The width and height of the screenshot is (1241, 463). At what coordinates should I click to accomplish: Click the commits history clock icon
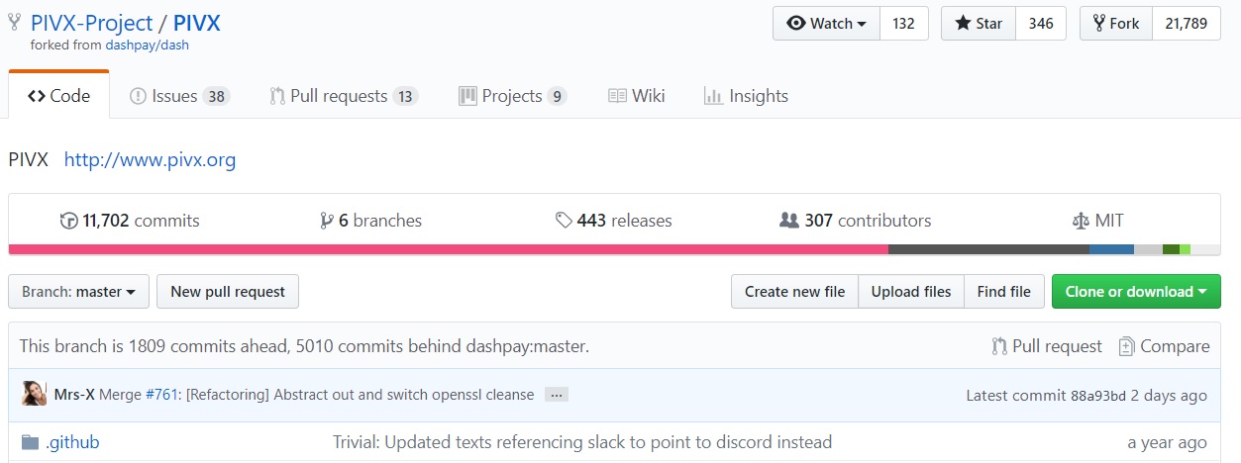tap(69, 221)
